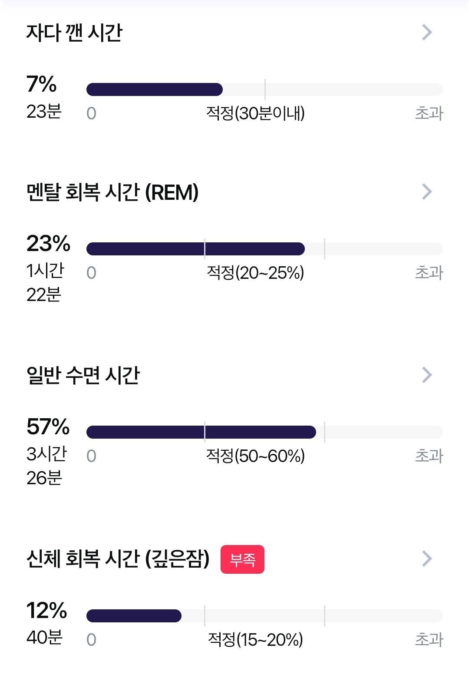Image resolution: width=469 pixels, height=681 pixels.
Task: Expand 신체 회복 시간 (깊은잠) chevron
Action: [x=427, y=559]
